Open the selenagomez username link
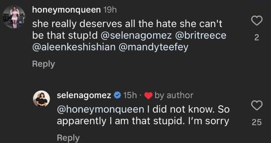Image resolution: width=271 pixels, height=143 pixels. click(84, 96)
